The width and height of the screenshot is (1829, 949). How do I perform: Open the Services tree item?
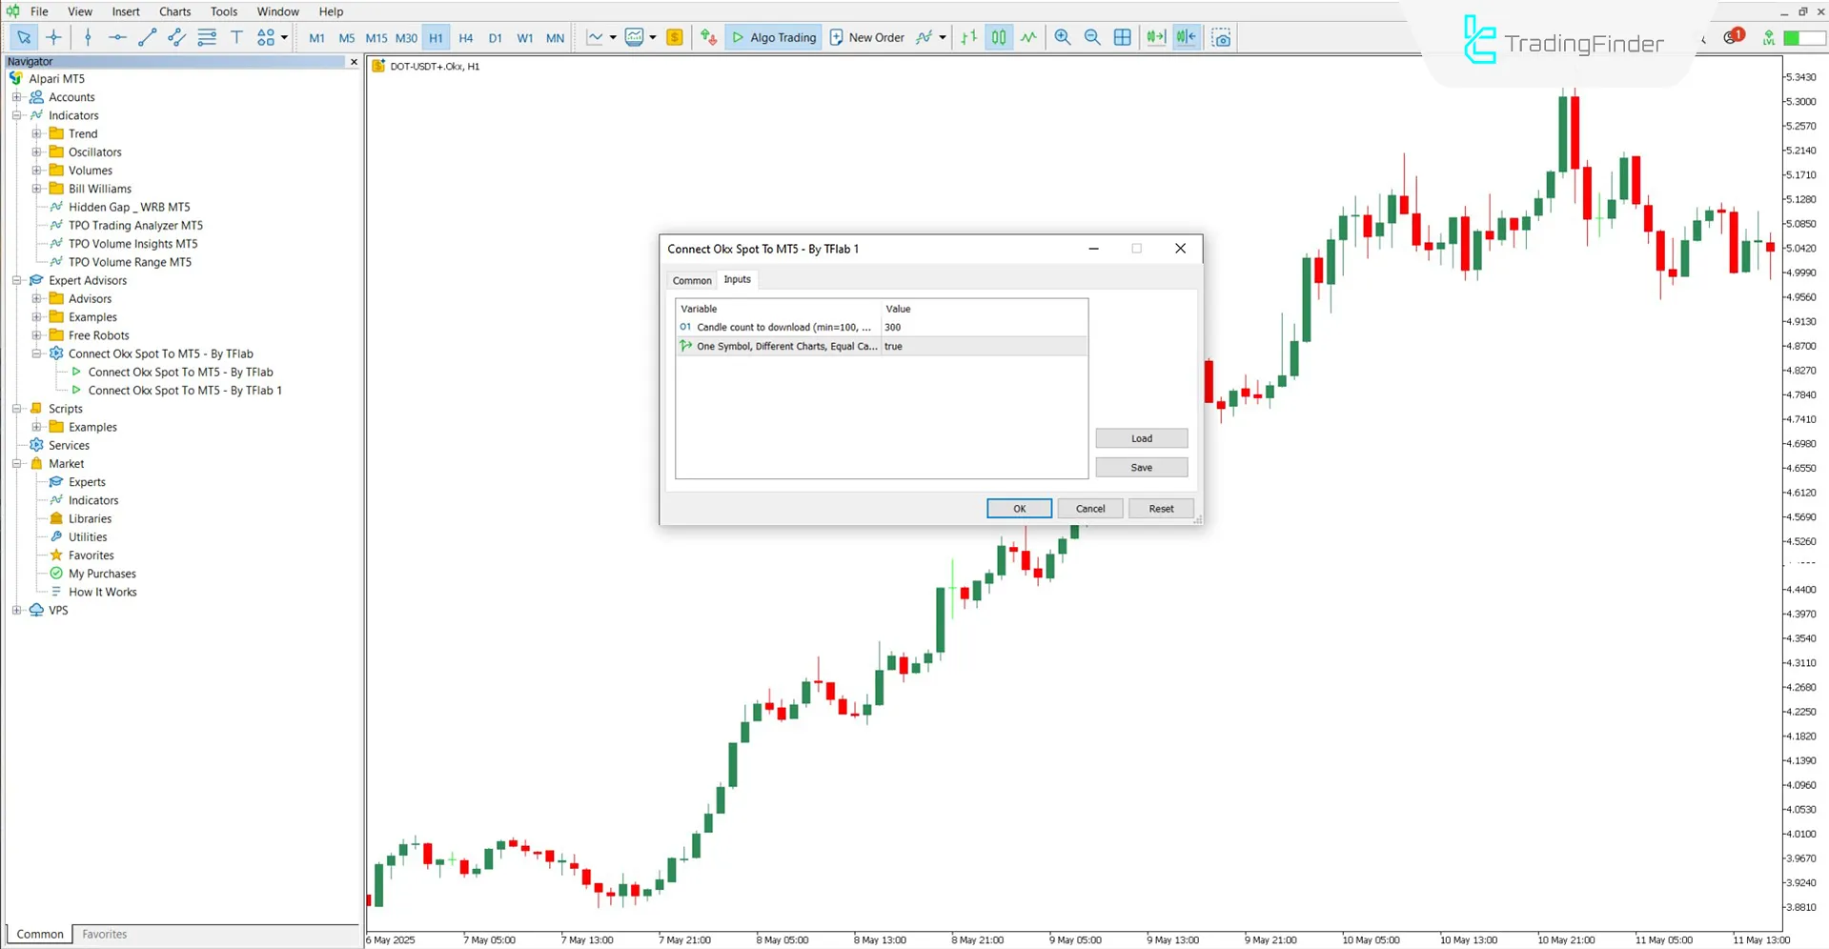(x=69, y=445)
